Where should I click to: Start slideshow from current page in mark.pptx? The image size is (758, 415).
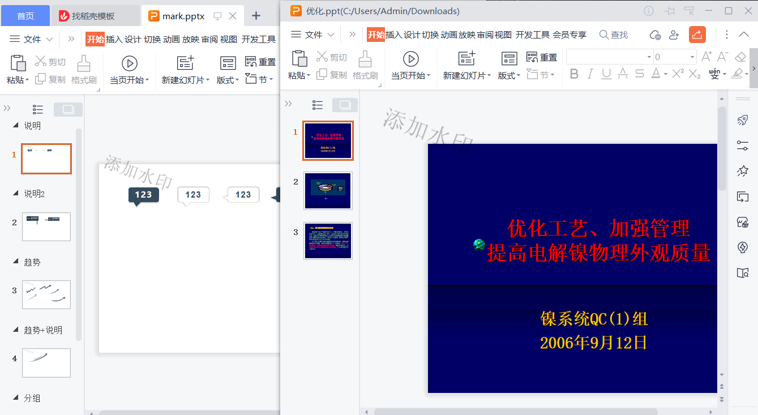[x=130, y=63]
